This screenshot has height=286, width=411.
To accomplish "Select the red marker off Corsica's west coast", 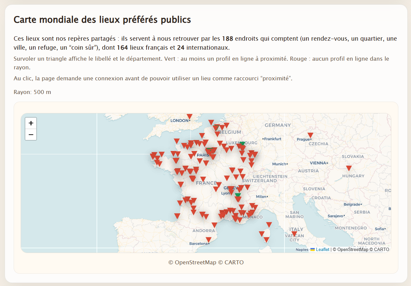I will coord(262,234).
